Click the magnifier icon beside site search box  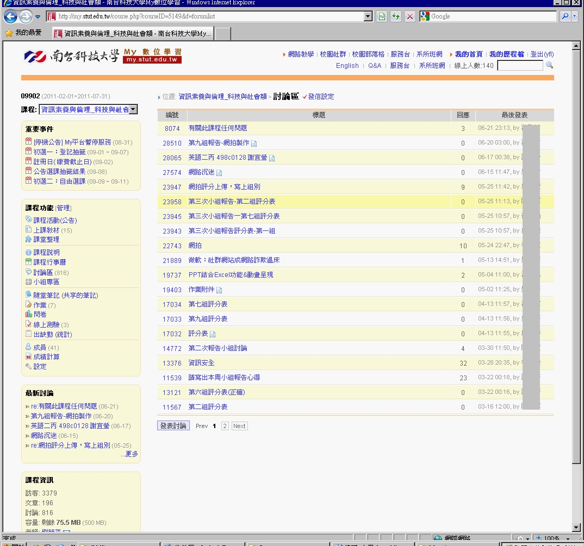click(549, 66)
